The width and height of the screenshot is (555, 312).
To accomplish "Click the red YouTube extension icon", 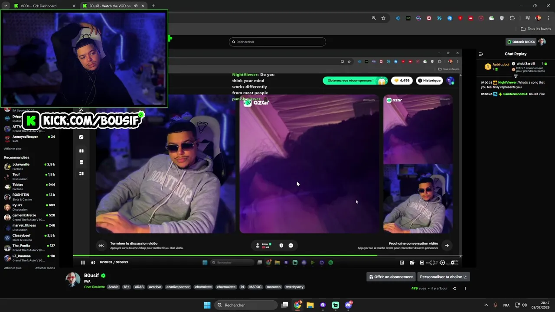I will click(x=460, y=18).
